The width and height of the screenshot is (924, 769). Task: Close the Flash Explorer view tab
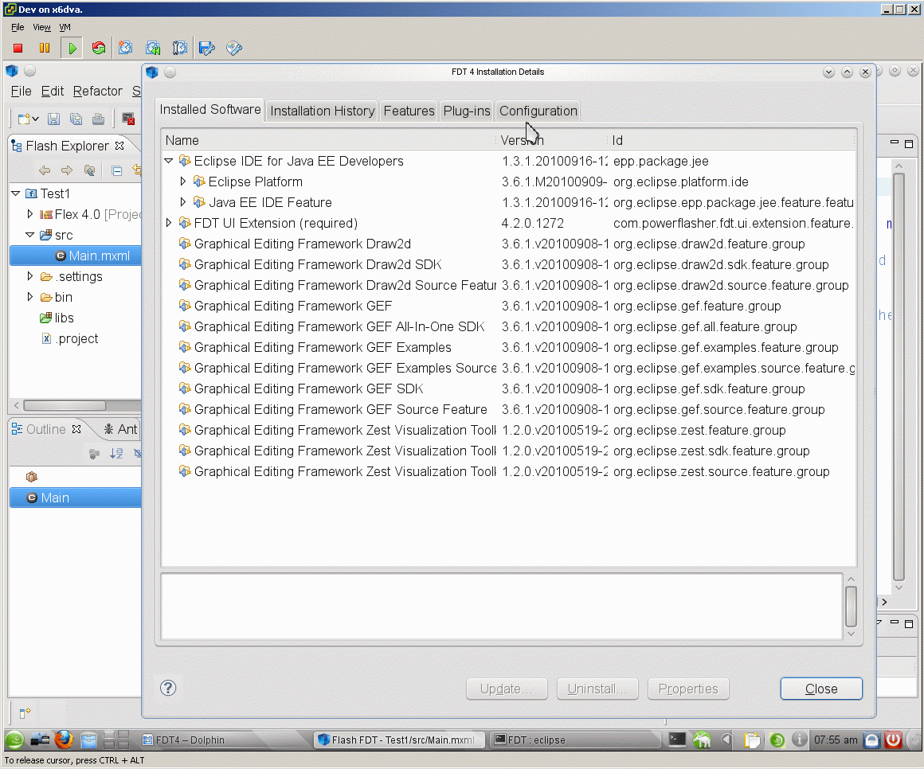119,146
